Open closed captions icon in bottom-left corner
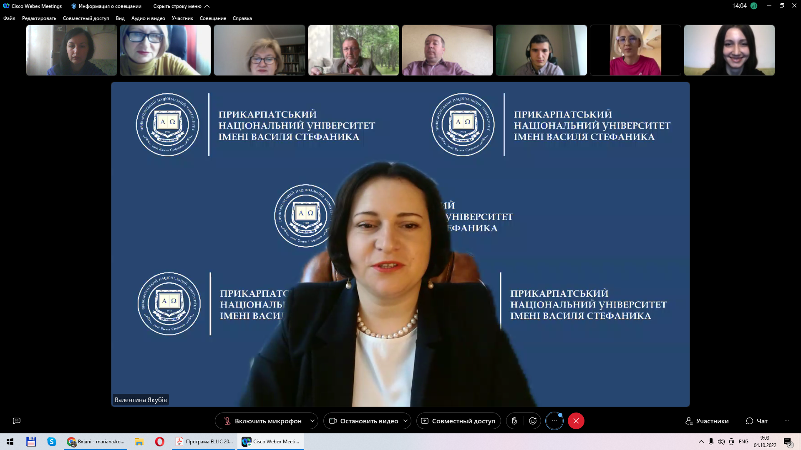 [x=17, y=421]
